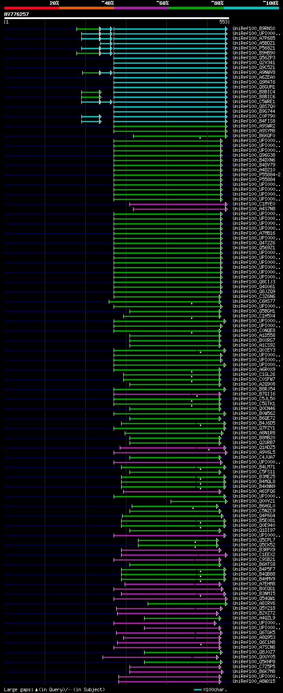Image resolution: width=283 pixels, height=693 pixels.
Task: Click the orange ~40% legend segment
Action: click(x=87, y=8)
